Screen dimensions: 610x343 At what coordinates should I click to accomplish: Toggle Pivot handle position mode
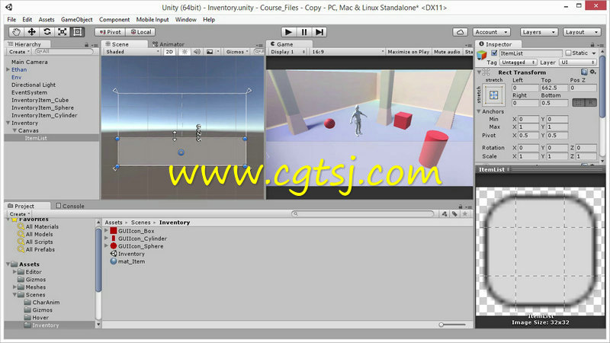110,32
